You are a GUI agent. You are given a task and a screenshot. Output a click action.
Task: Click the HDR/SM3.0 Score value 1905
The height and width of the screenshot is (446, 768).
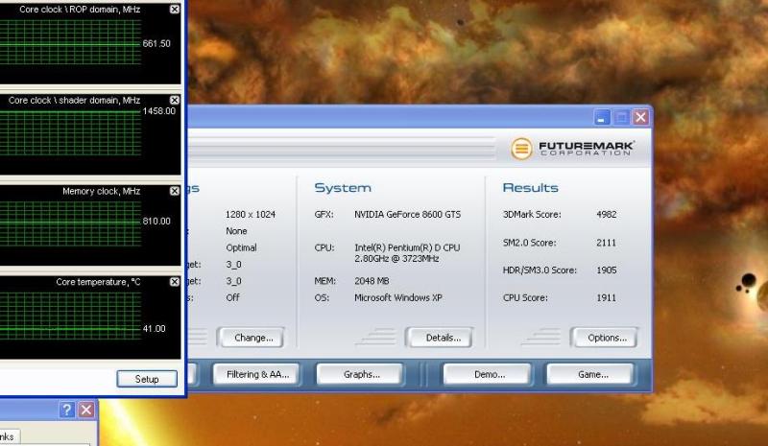pos(607,270)
